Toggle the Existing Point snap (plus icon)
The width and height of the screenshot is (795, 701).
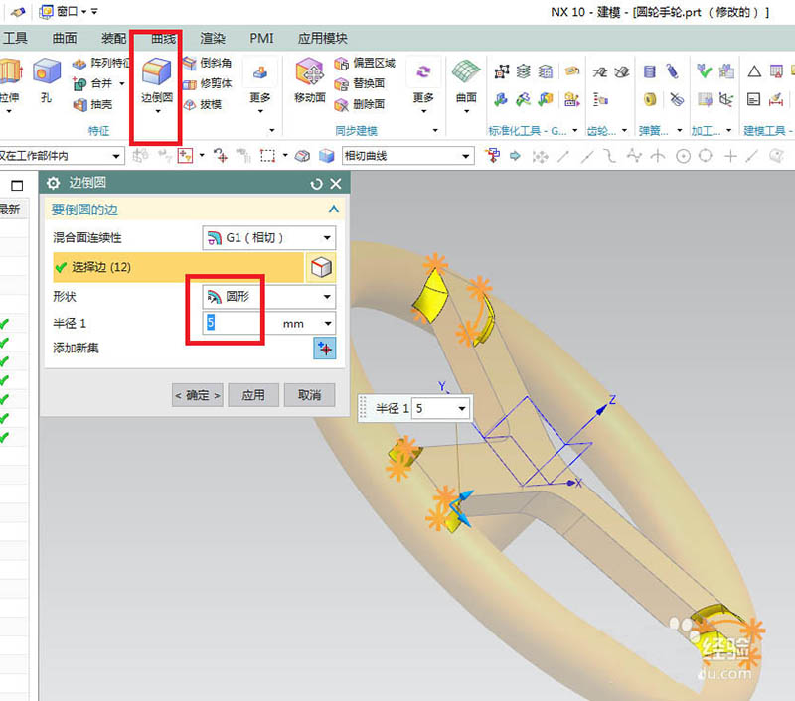coord(730,156)
